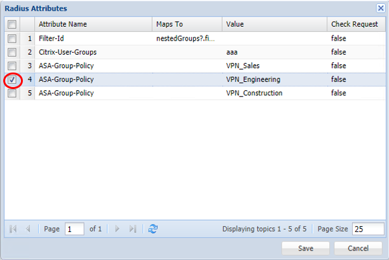Image resolution: width=389 pixels, height=260 pixels.
Task: Close the Radius Attributes dialog
Action: (380, 8)
